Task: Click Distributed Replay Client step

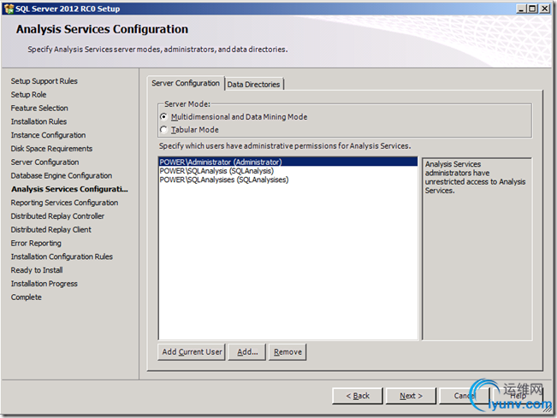Action: pyautogui.click(x=50, y=230)
